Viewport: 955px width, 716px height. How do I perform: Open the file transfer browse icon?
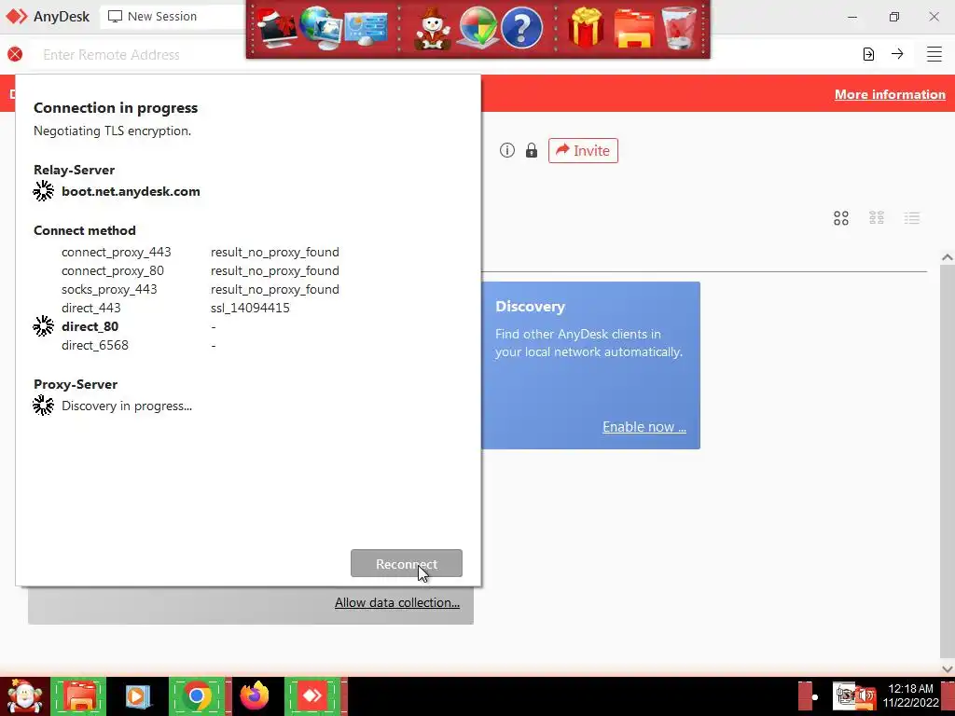tap(868, 54)
